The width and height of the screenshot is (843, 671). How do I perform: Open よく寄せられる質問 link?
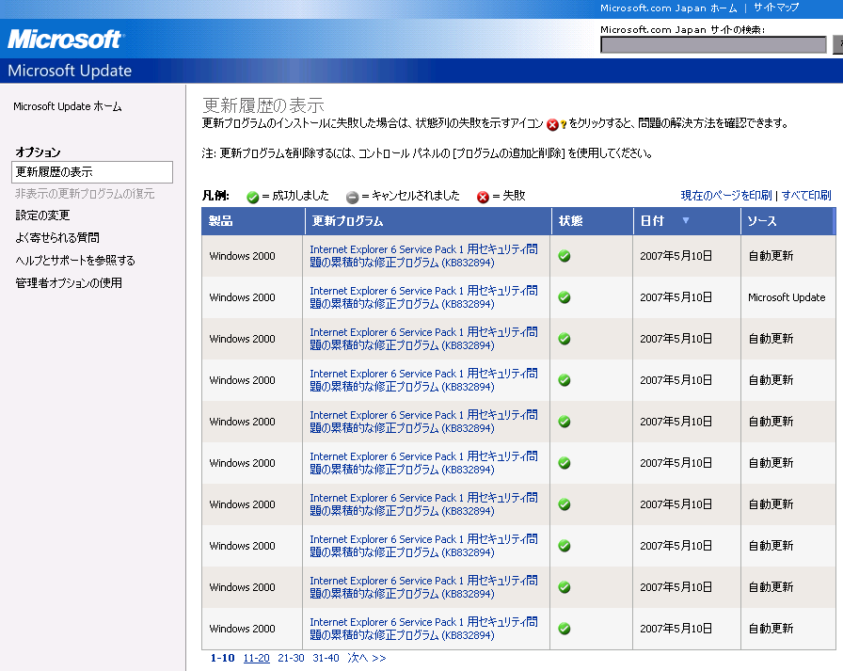pos(57,238)
